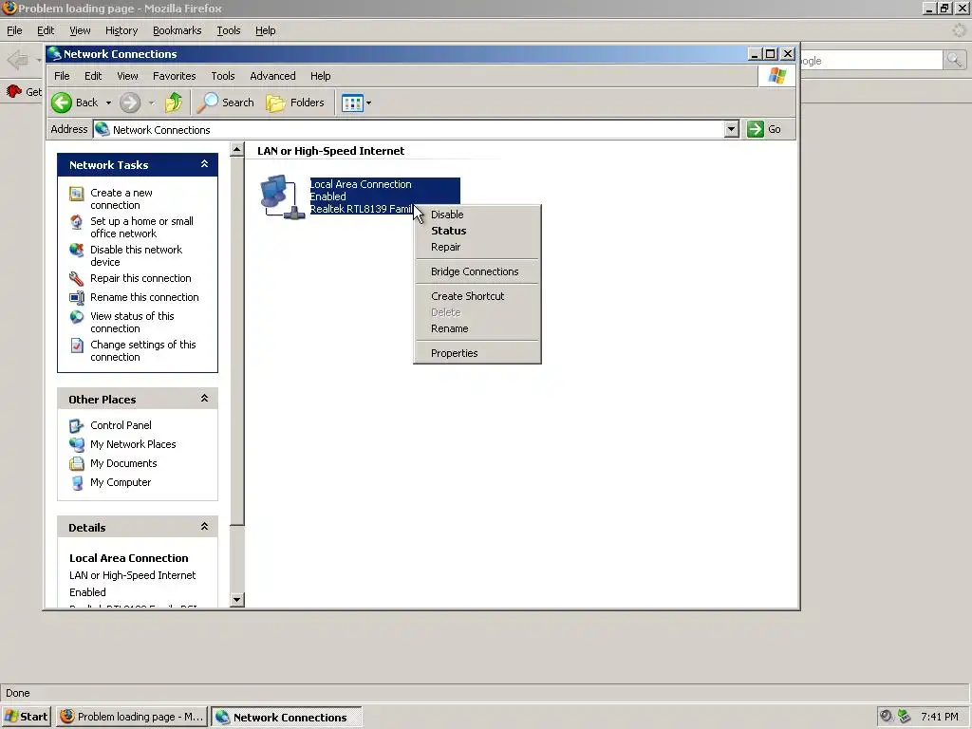Click the My Network Places icon
This screenshot has height=729, width=972.
(x=76, y=445)
